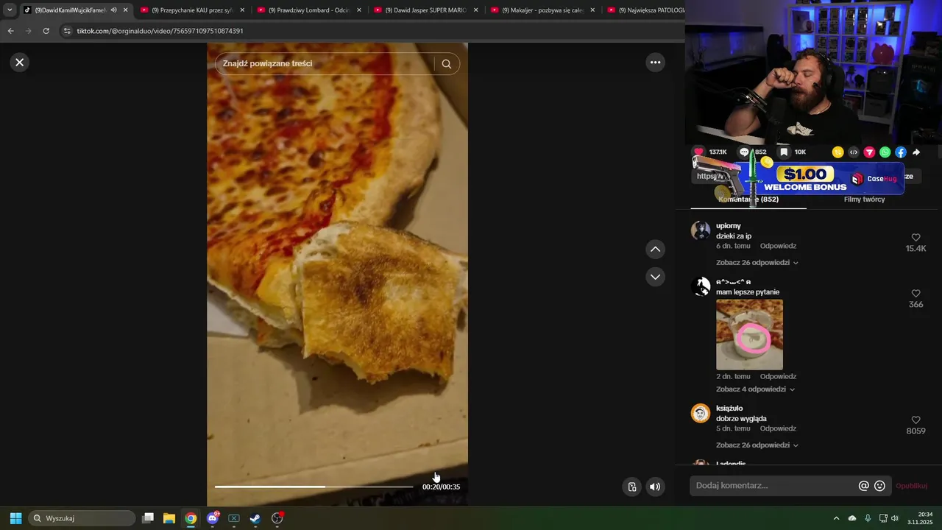Seek along the video progress bar
This screenshot has height=530, width=942.
314,487
